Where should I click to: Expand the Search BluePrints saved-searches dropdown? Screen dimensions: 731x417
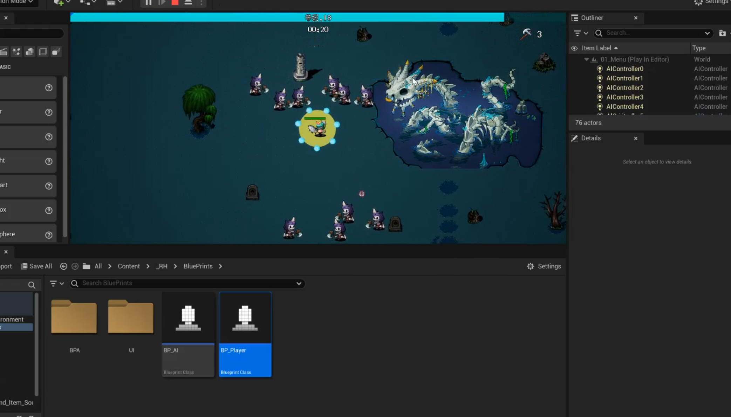click(299, 283)
